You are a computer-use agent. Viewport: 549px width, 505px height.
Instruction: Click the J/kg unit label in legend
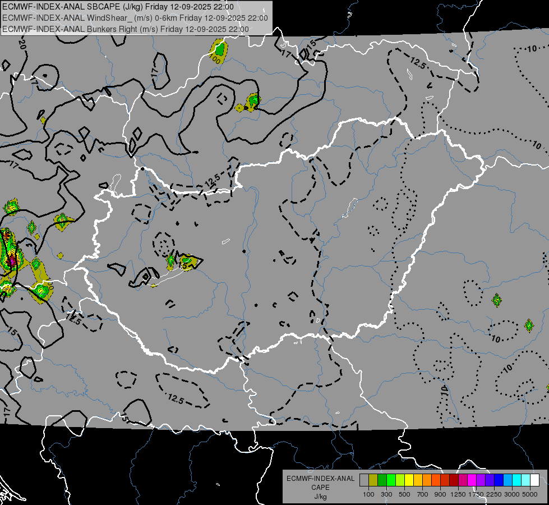[321, 497]
